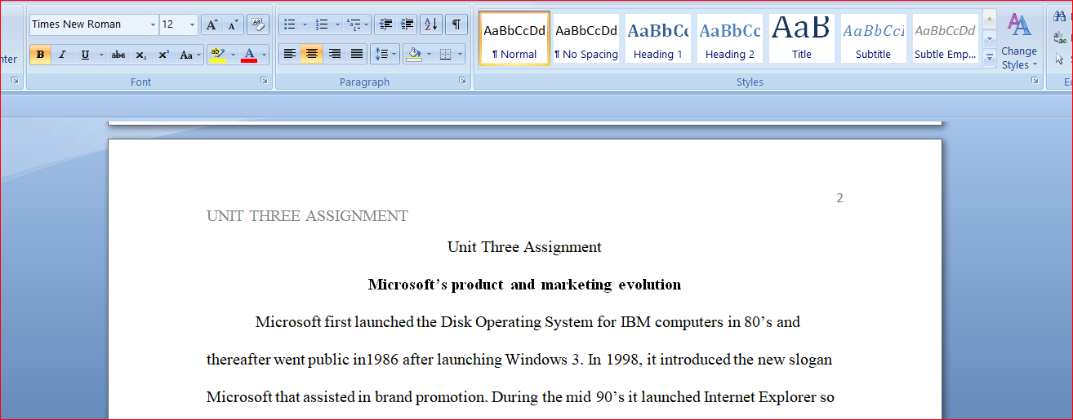Expand underline style dropdown arrow
1073x420 pixels.
click(x=101, y=55)
